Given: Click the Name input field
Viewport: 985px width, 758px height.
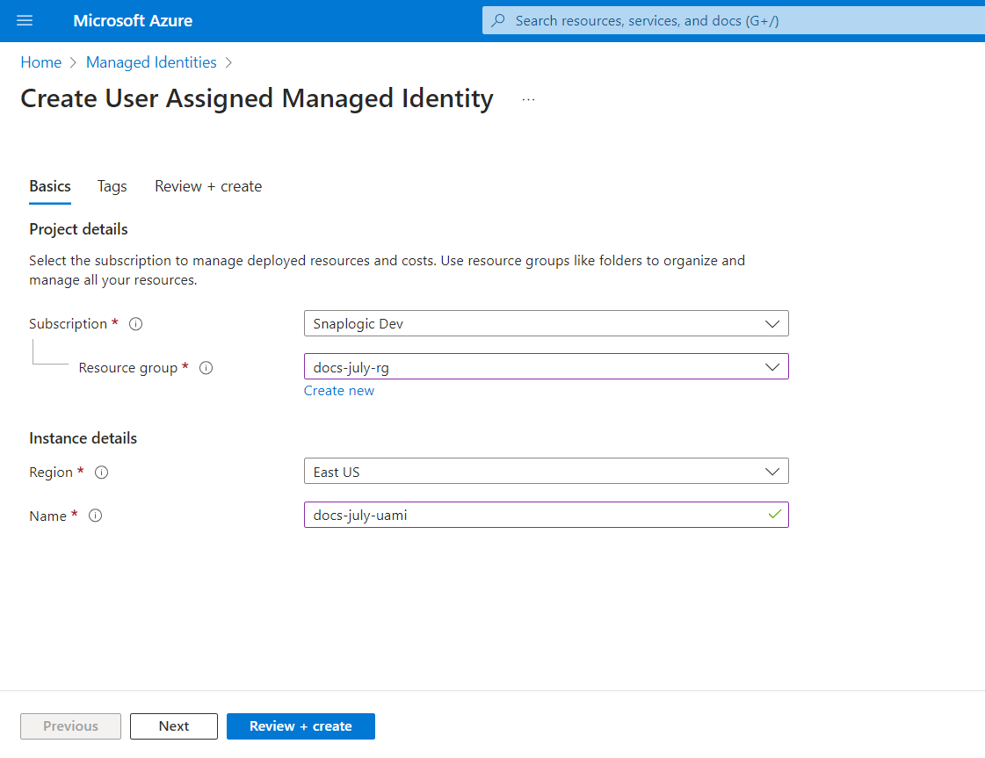Looking at the screenshot, I should point(532,516).
